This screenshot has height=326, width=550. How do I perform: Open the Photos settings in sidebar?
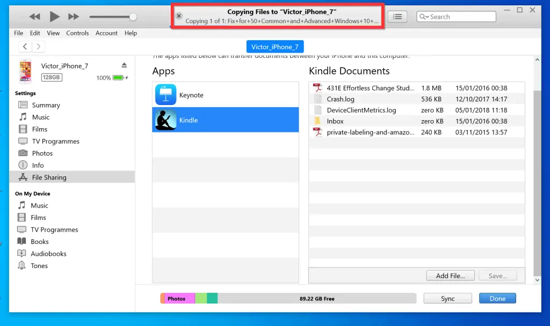tap(42, 153)
